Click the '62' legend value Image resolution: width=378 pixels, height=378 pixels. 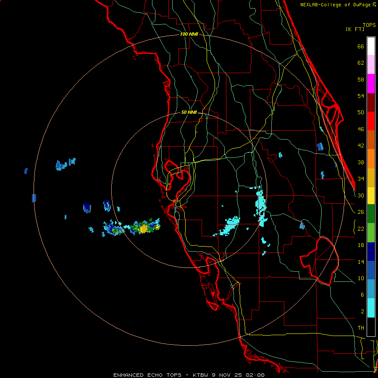coord(361,63)
